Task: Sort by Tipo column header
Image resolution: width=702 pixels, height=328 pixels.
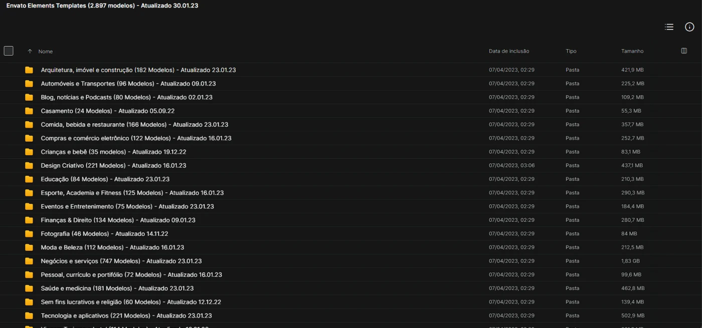Action: [x=571, y=51]
